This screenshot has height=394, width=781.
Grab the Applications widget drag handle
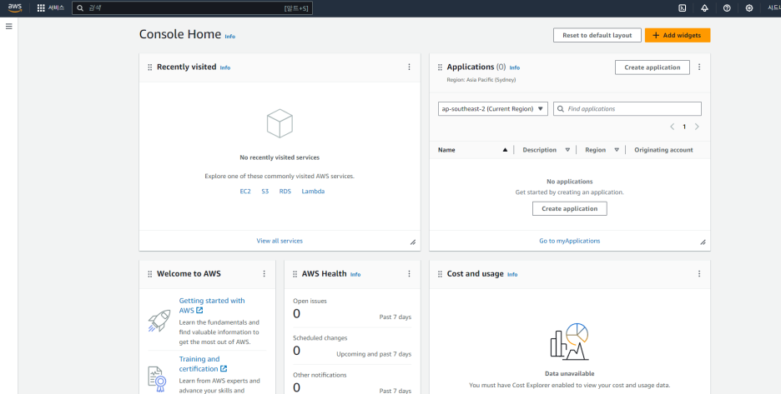click(440, 67)
